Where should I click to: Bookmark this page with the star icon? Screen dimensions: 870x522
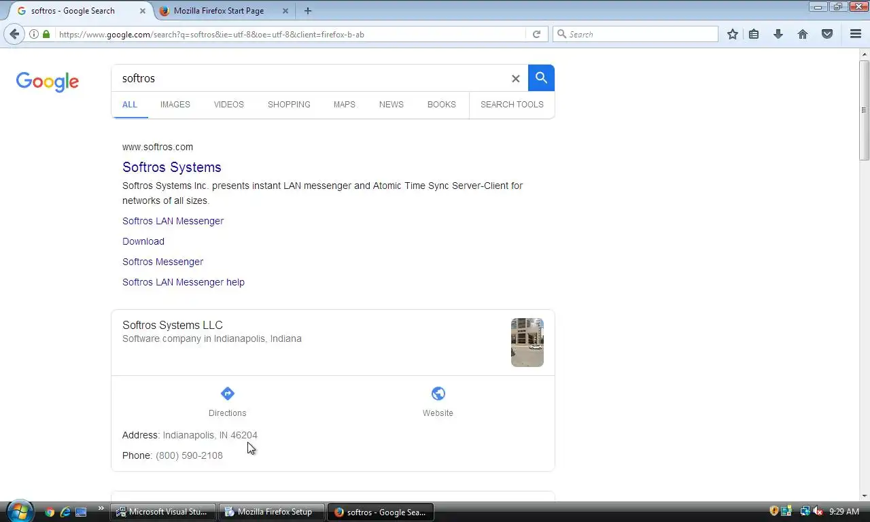point(733,34)
